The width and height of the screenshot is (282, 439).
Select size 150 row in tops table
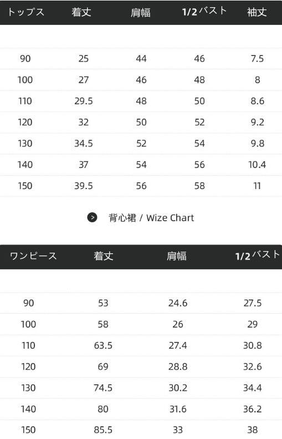click(x=141, y=186)
